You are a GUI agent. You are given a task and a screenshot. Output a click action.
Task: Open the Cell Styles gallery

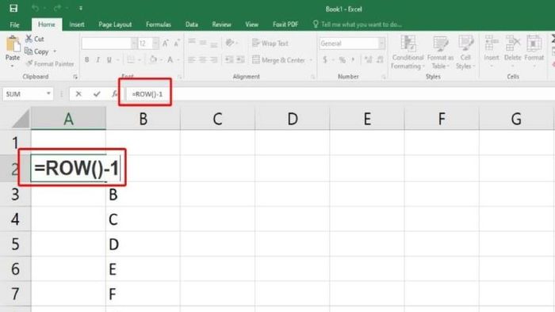click(x=465, y=52)
